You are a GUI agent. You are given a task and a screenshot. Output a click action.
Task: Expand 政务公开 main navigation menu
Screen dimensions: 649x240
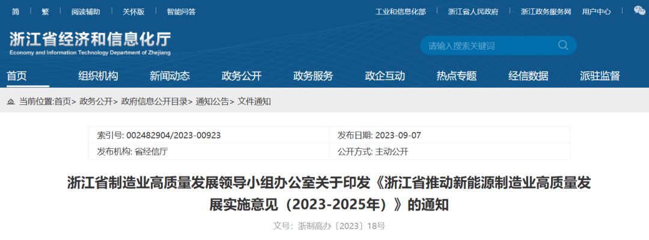(x=242, y=76)
